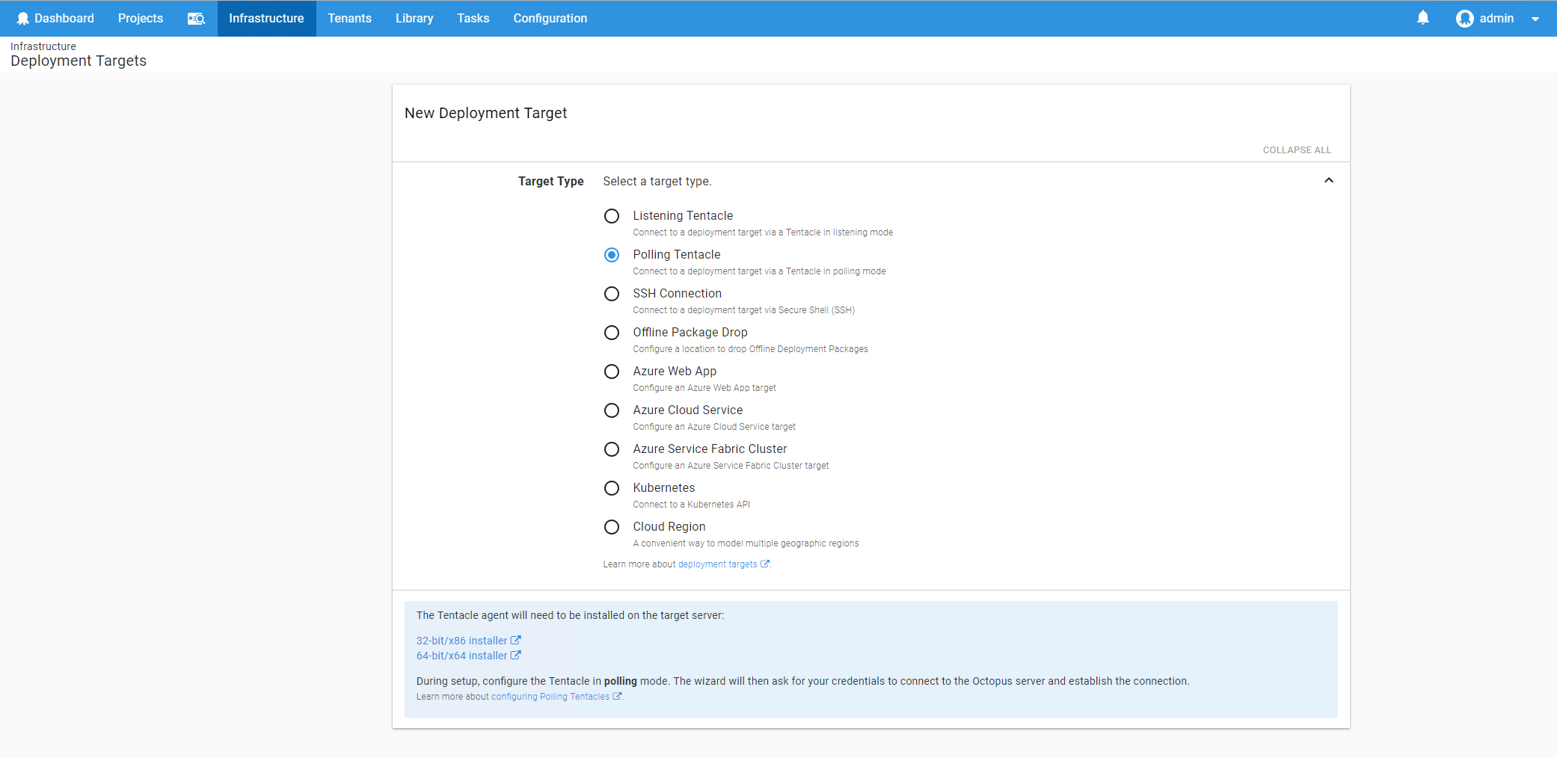Click the Octopus logo beside Dashboard
1557x758 pixels.
pos(22,19)
